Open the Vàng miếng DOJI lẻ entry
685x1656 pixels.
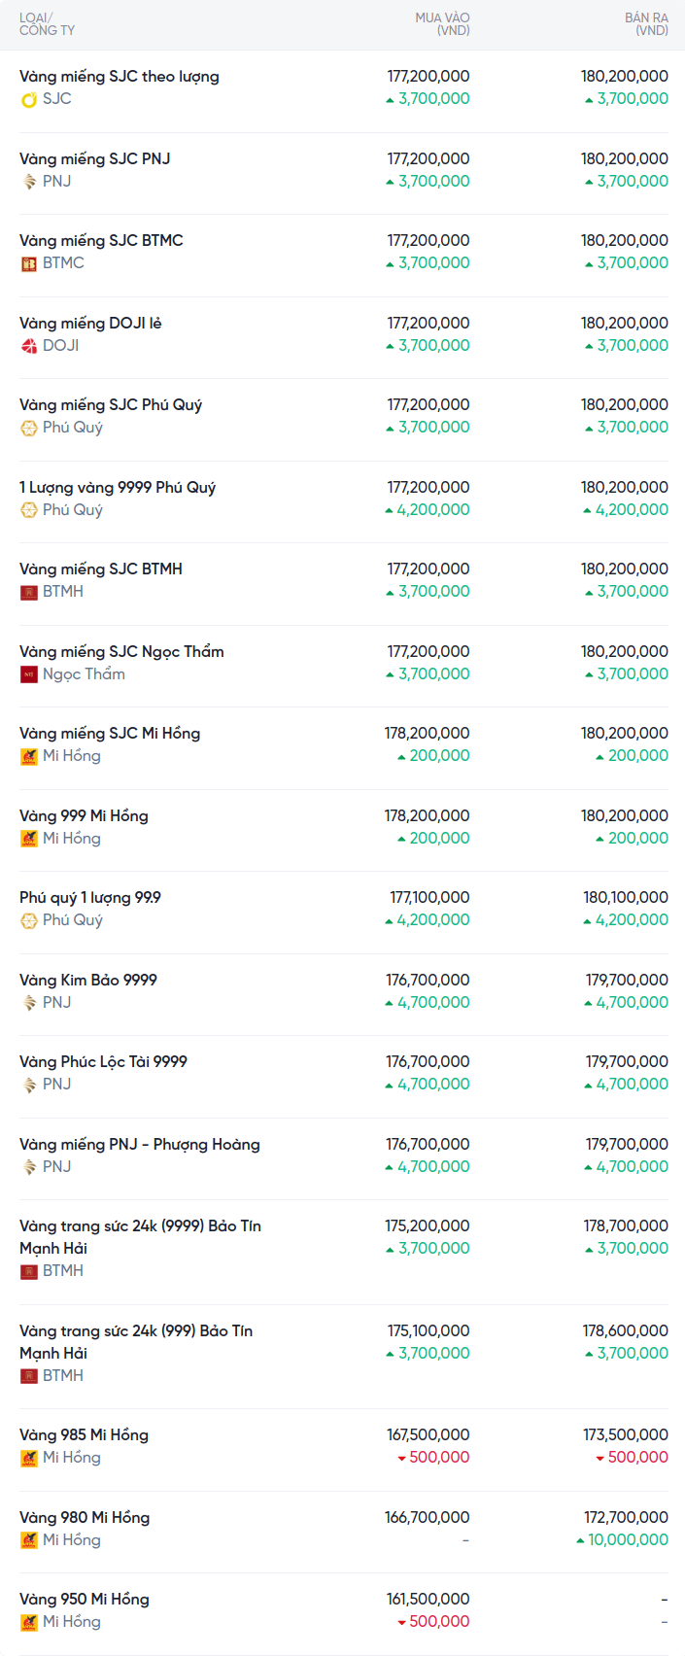[90, 324]
